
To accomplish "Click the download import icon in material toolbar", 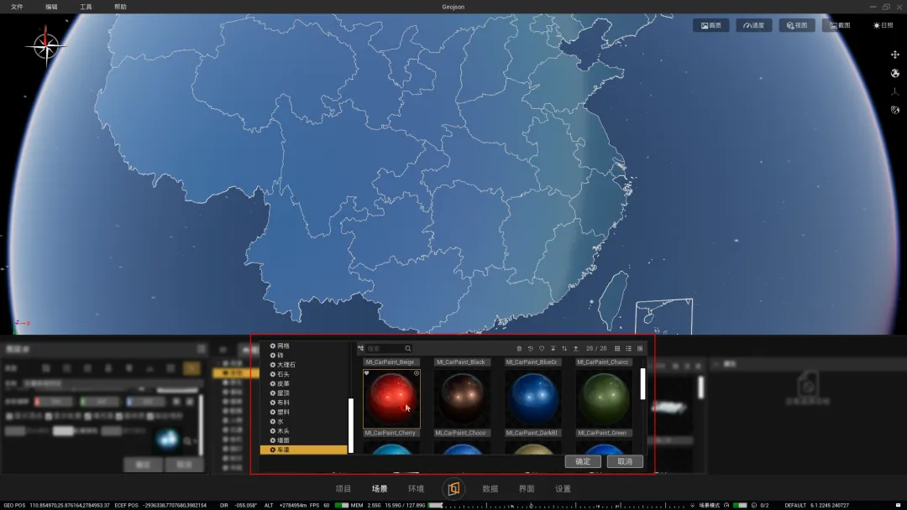I will point(553,348).
